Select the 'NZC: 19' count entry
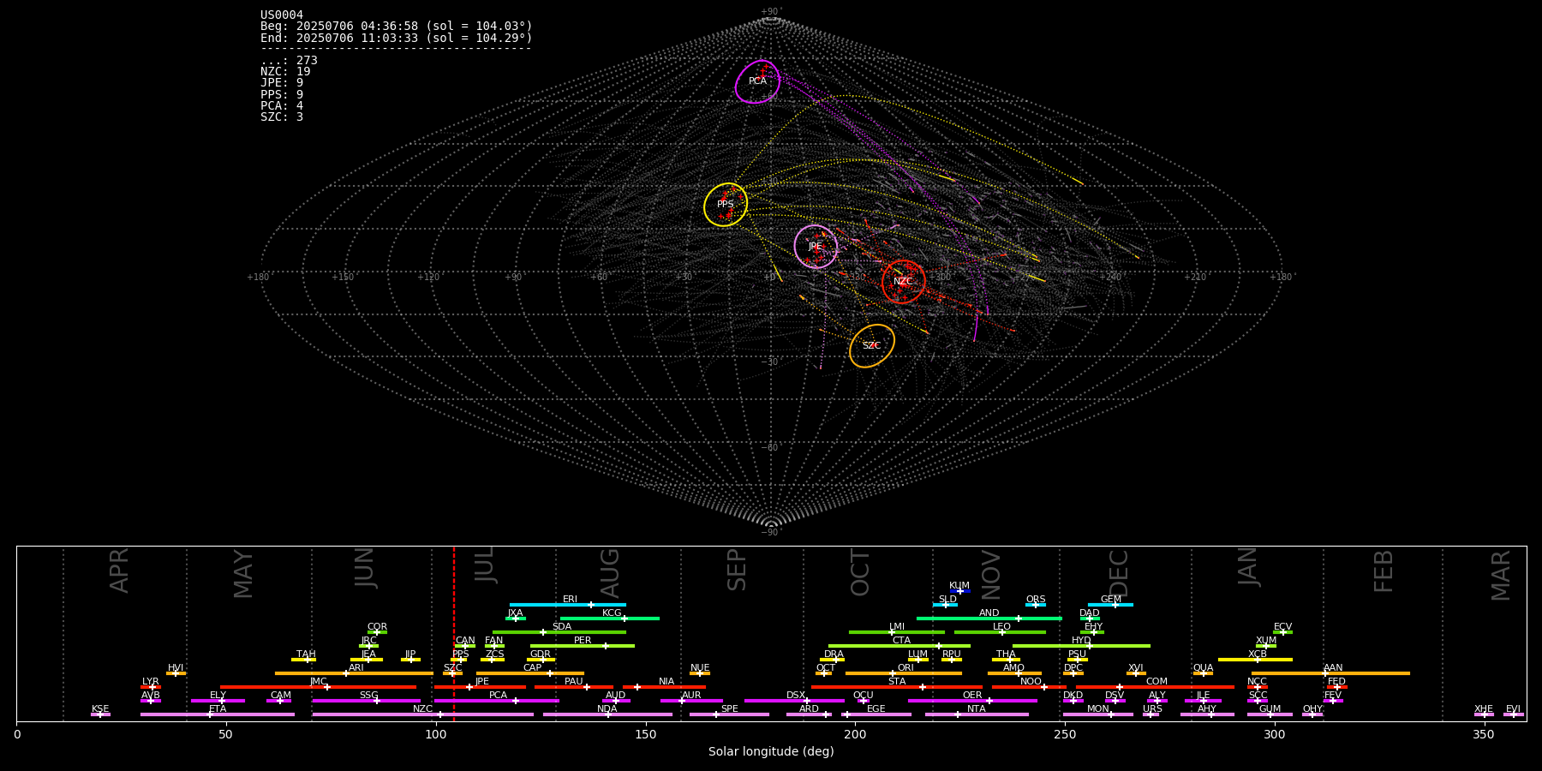The width and height of the screenshot is (1542, 771). pos(285,72)
